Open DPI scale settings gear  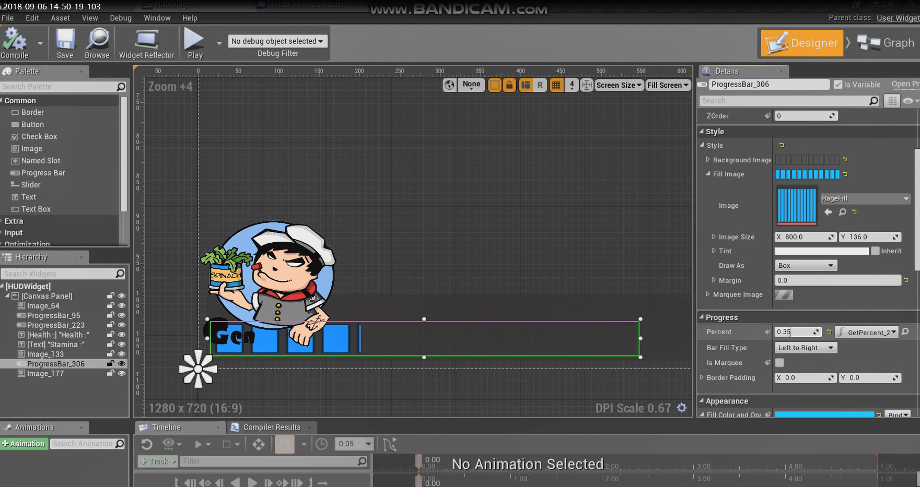[682, 408]
